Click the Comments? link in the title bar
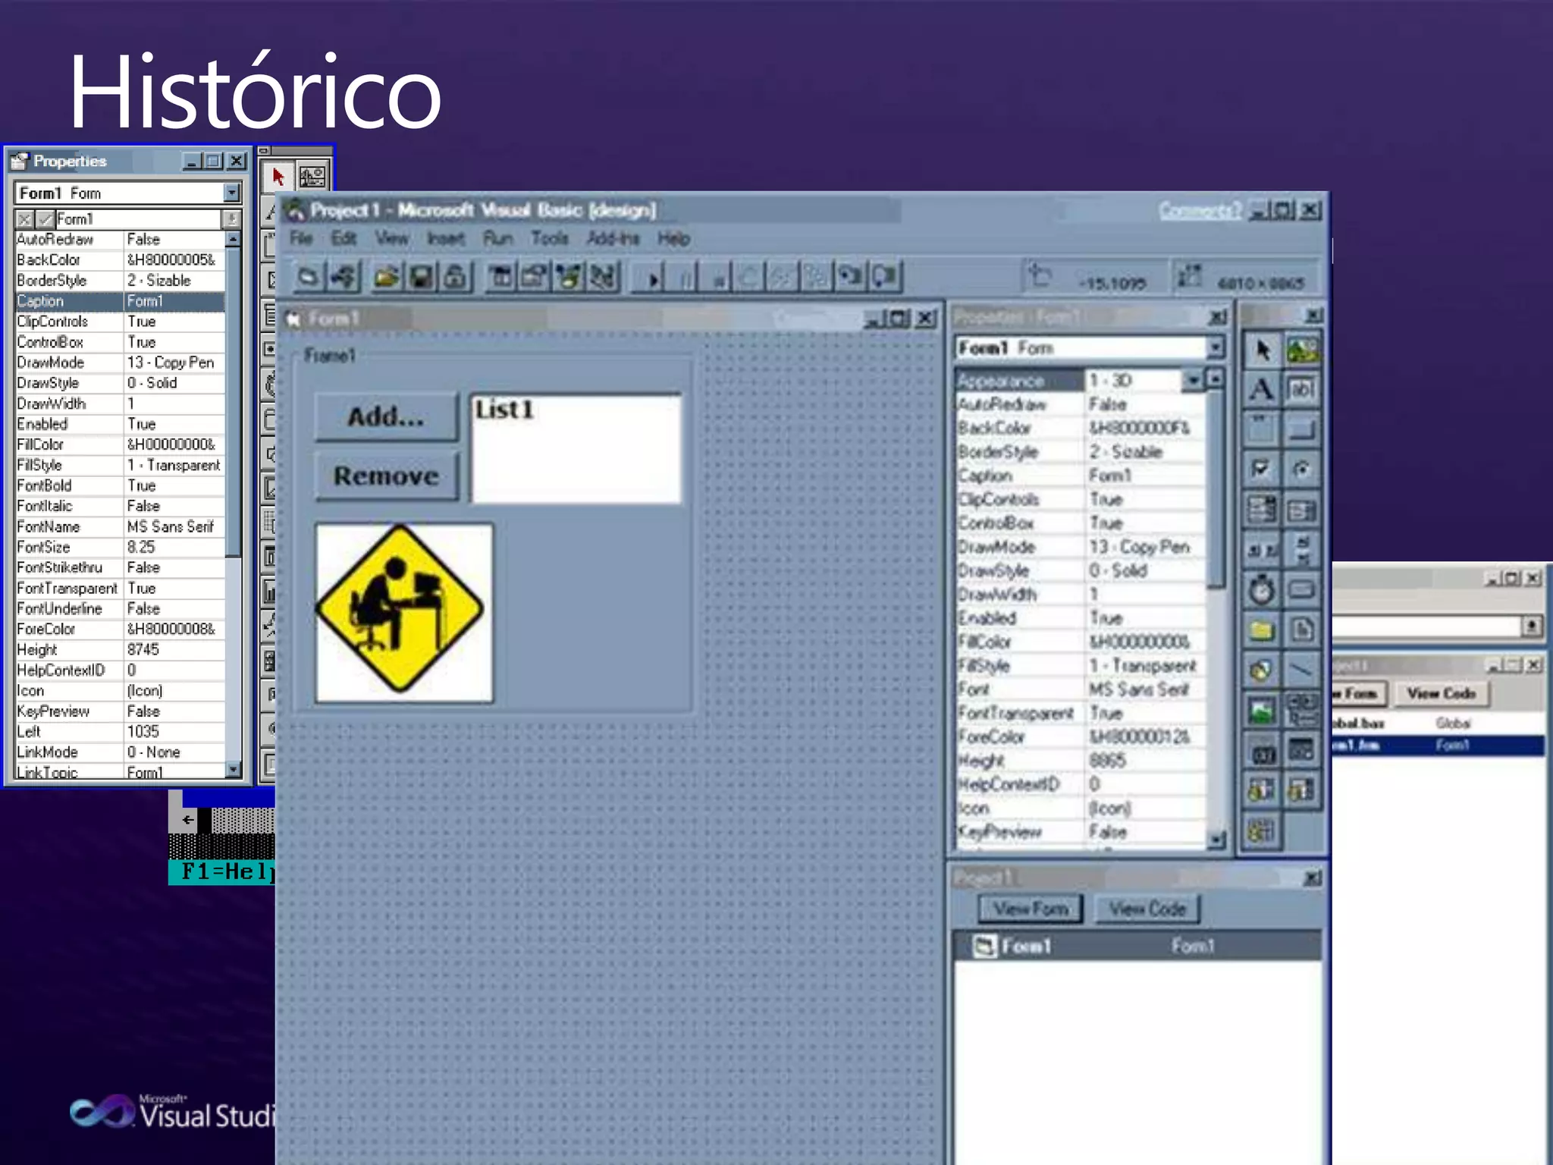1553x1165 pixels. point(1200,210)
